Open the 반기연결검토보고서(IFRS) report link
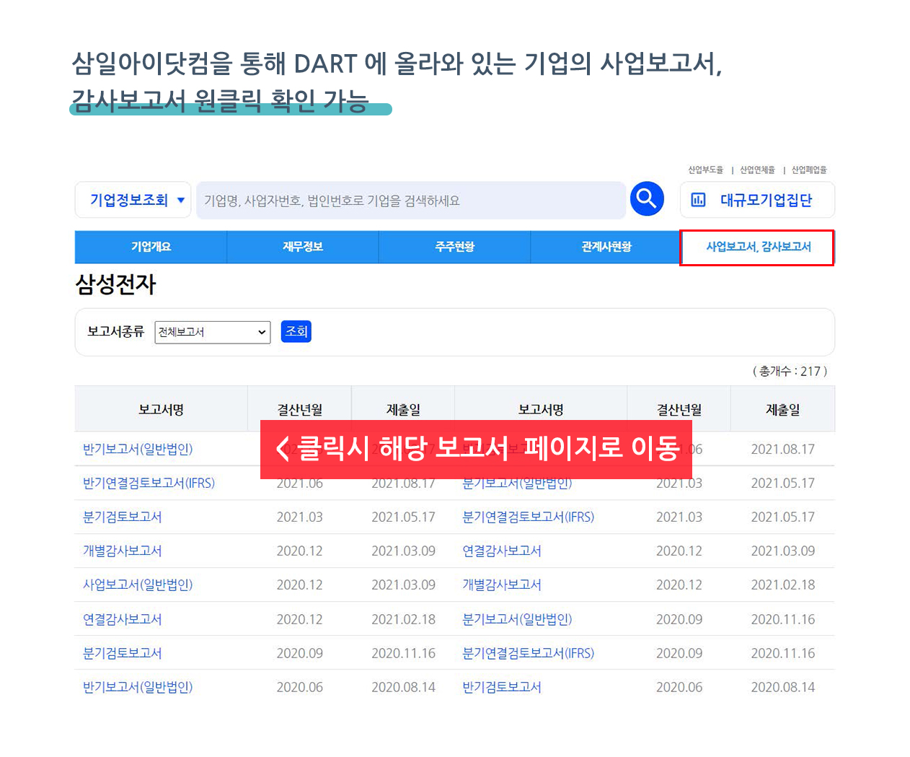Screen dimensions: 910x757 [x=149, y=483]
